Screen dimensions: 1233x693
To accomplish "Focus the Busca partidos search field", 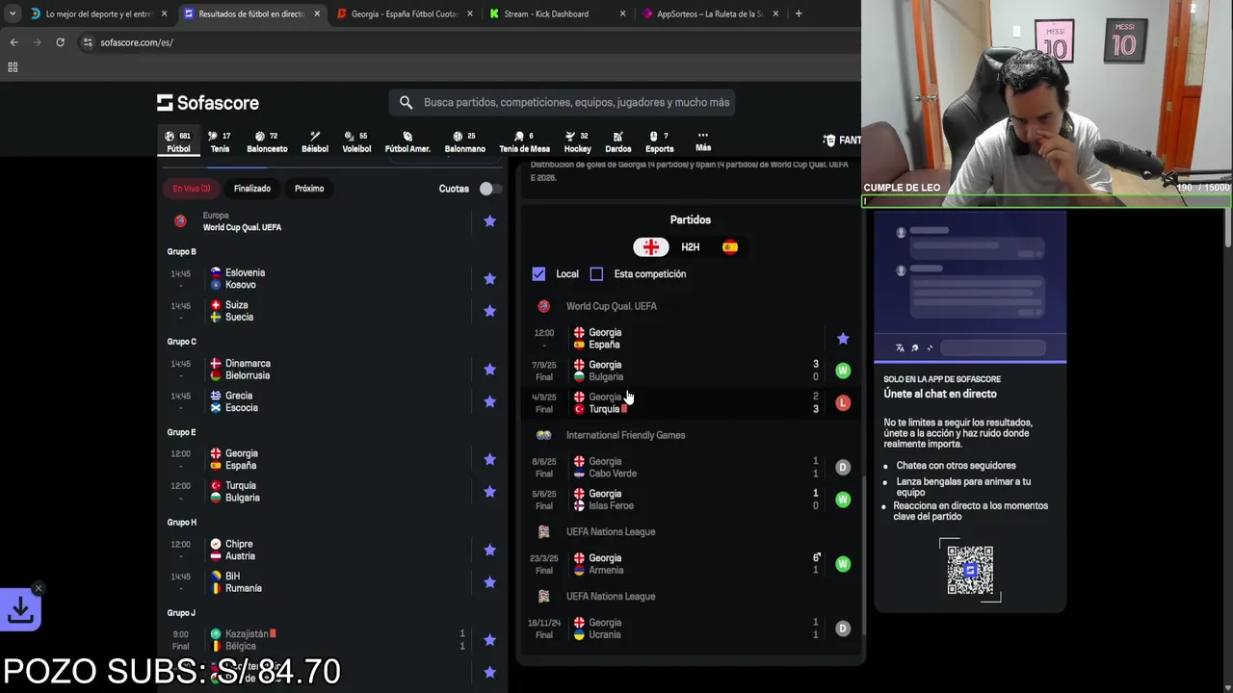I will [563, 102].
